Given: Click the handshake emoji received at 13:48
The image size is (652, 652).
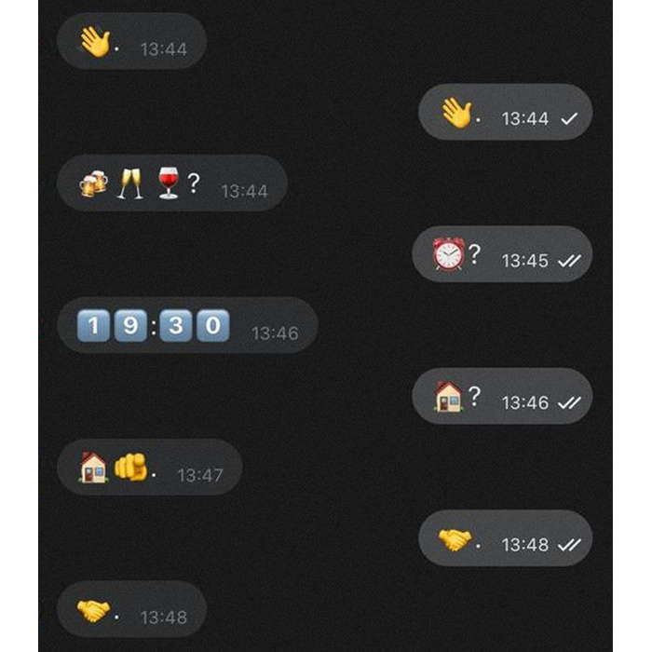Looking at the screenshot, I should pyautogui.click(x=93, y=610).
